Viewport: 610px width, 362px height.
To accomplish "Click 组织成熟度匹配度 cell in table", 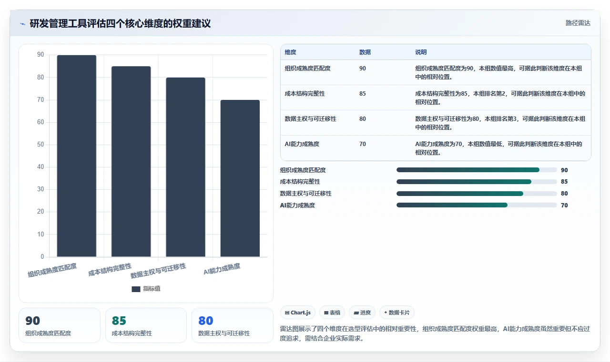I will coord(307,68).
